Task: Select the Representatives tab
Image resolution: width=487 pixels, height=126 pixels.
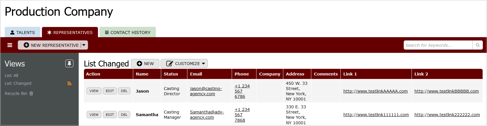Action: [70, 33]
